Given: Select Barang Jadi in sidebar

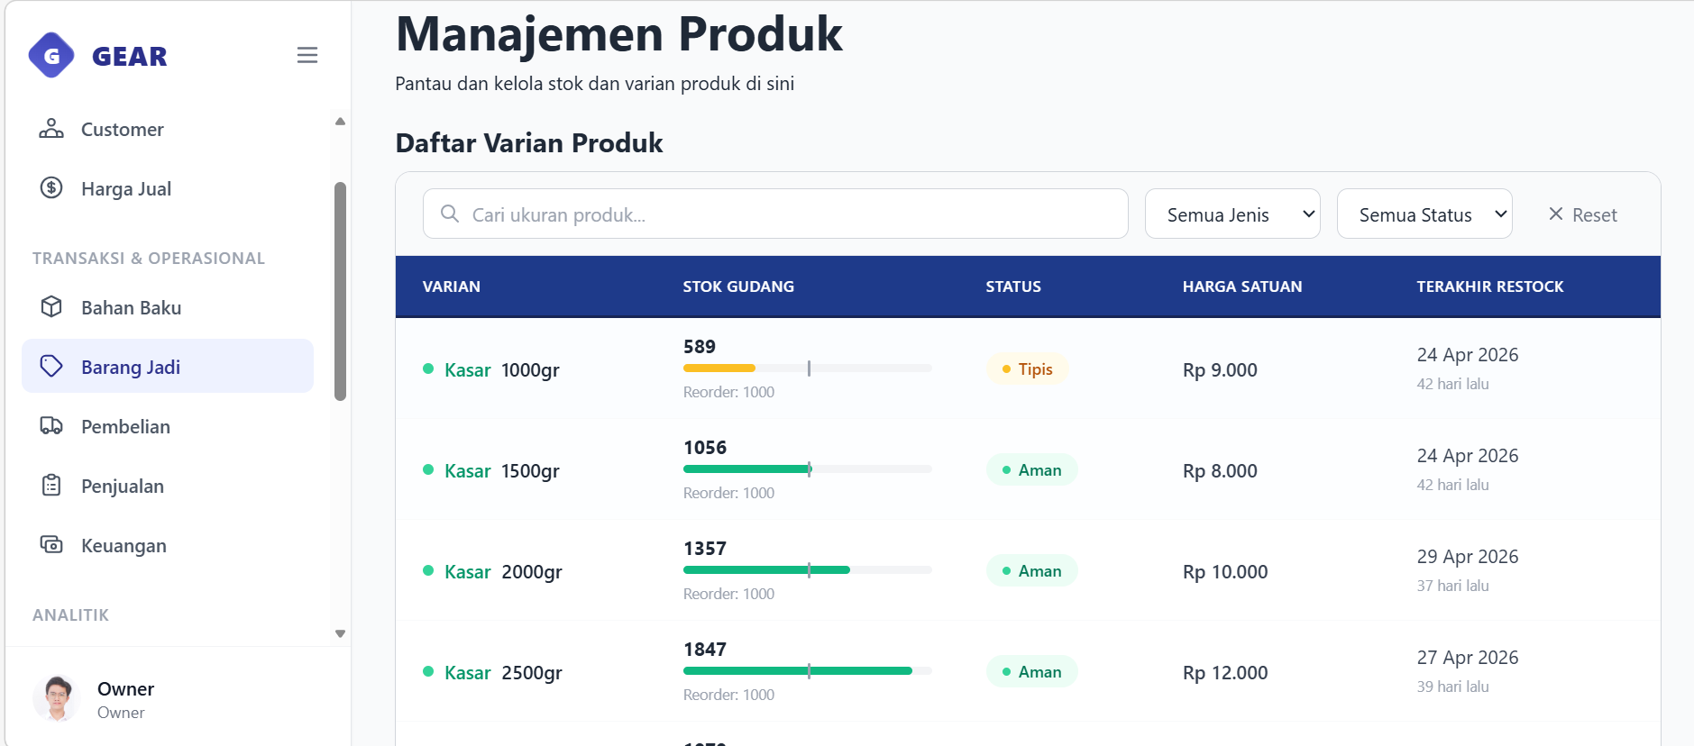Looking at the screenshot, I should [x=168, y=367].
